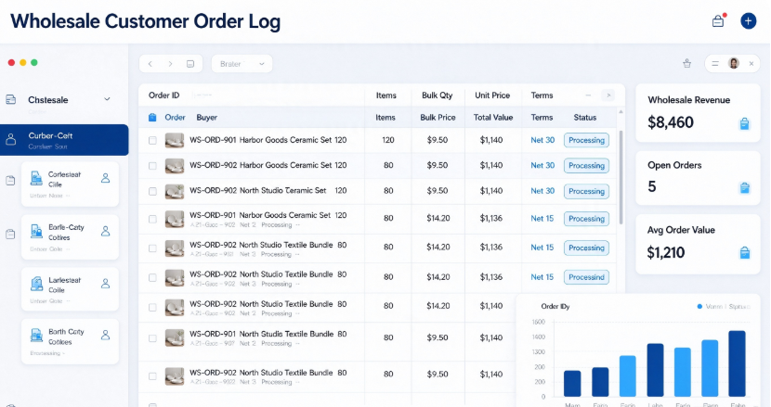Click person icon on Corlesleat Cille card
Image resolution: width=771 pixels, height=407 pixels.
pos(105,178)
